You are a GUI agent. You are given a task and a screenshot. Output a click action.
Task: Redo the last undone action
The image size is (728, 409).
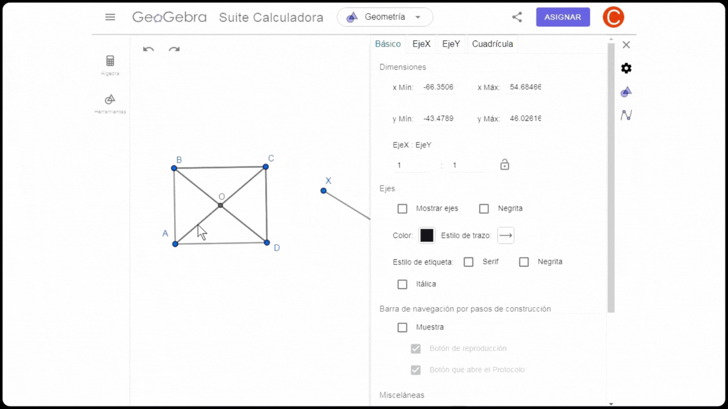[174, 49]
